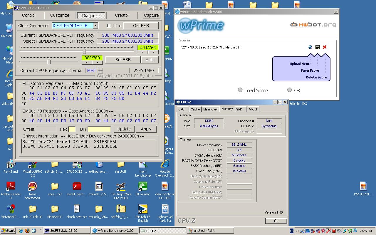Click the lower 380/760 slider thumb
The image size is (376, 235).
tap(49, 61)
